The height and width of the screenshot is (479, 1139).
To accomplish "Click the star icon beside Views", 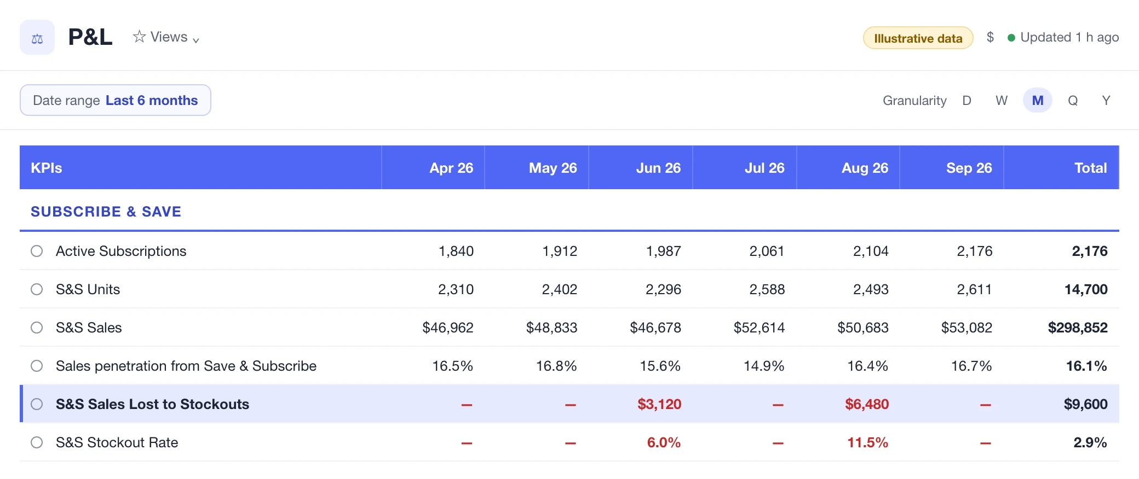I will tap(139, 37).
